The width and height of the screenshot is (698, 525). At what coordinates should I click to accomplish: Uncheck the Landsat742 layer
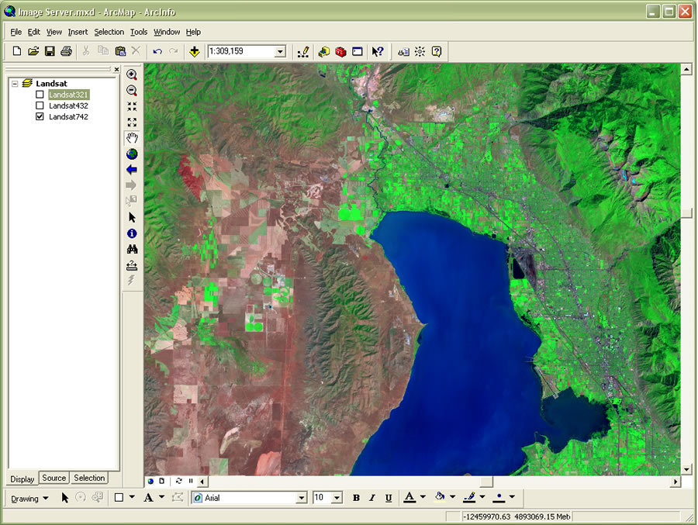40,117
